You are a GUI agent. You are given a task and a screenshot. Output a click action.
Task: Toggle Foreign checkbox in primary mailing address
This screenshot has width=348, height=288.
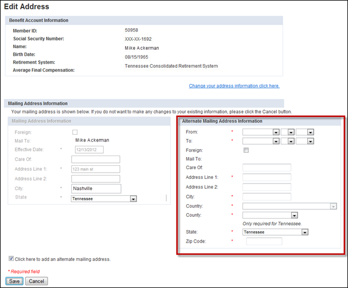(75, 132)
